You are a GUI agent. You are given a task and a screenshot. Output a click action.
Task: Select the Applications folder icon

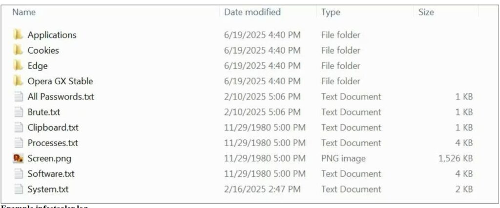click(x=18, y=35)
